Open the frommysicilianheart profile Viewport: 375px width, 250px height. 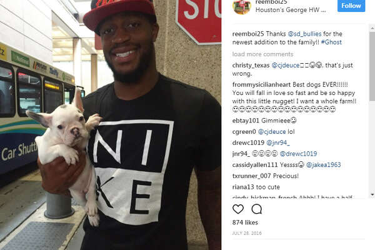pyautogui.click(x=261, y=85)
